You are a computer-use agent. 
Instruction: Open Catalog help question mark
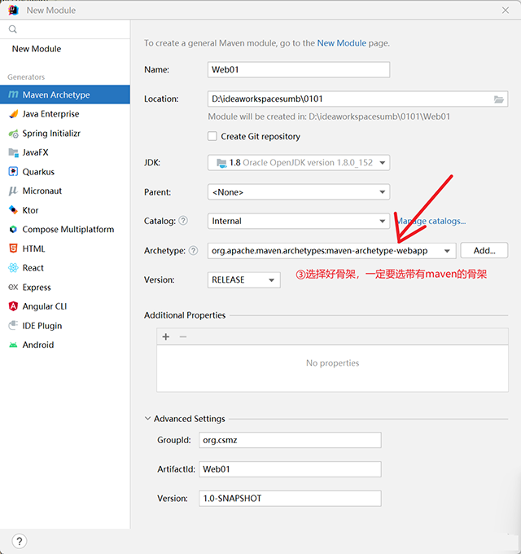point(183,221)
